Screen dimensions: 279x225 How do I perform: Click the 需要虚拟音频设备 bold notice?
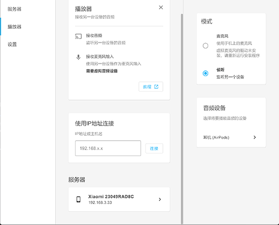click(x=102, y=71)
